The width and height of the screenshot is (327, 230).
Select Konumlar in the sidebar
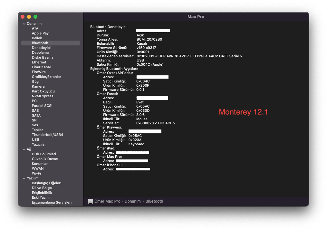click(x=40, y=164)
